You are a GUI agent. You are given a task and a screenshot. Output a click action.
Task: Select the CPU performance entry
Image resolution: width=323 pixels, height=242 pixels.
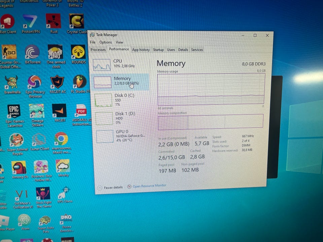point(120,65)
